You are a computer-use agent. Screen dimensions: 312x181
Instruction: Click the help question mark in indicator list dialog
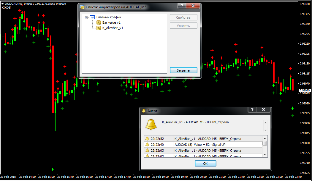[182, 6]
